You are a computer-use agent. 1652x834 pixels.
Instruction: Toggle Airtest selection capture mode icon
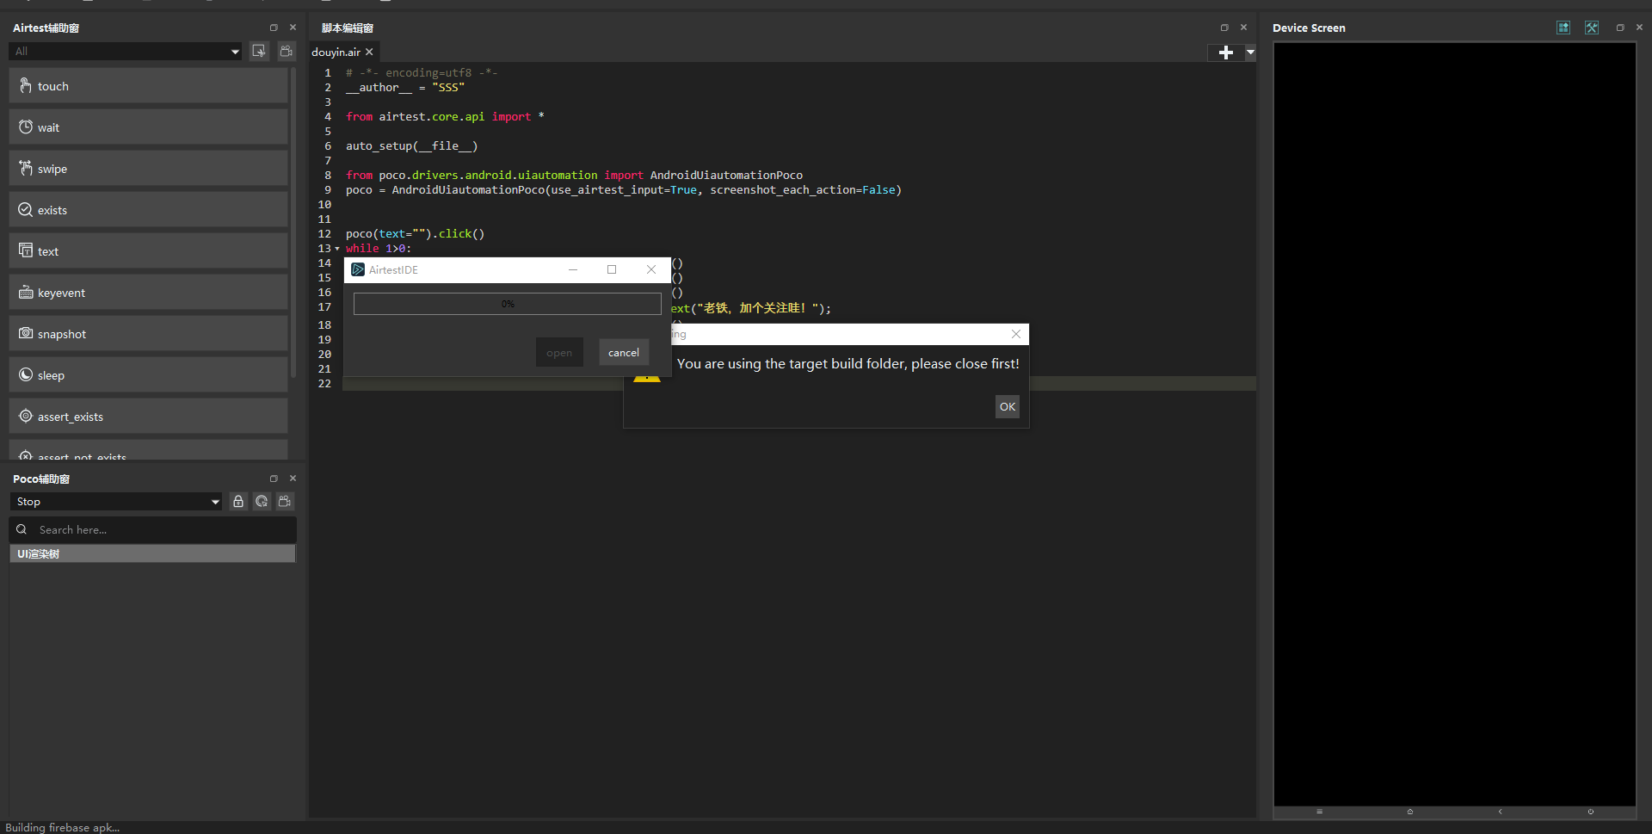click(259, 51)
